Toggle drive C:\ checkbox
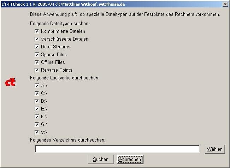 point(37,94)
